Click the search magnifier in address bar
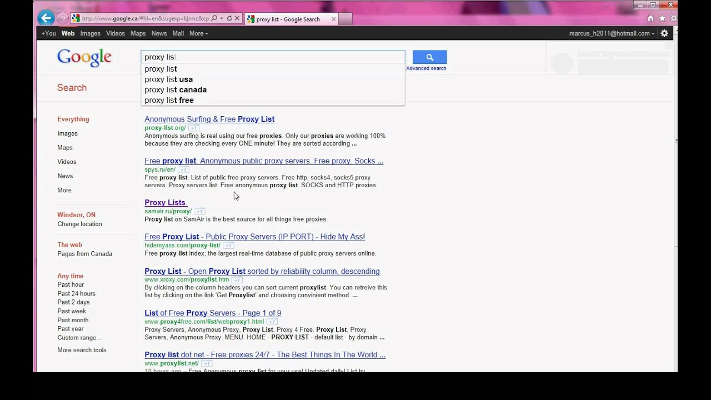The width and height of the screenshot is (711, 400). (214, 18)
